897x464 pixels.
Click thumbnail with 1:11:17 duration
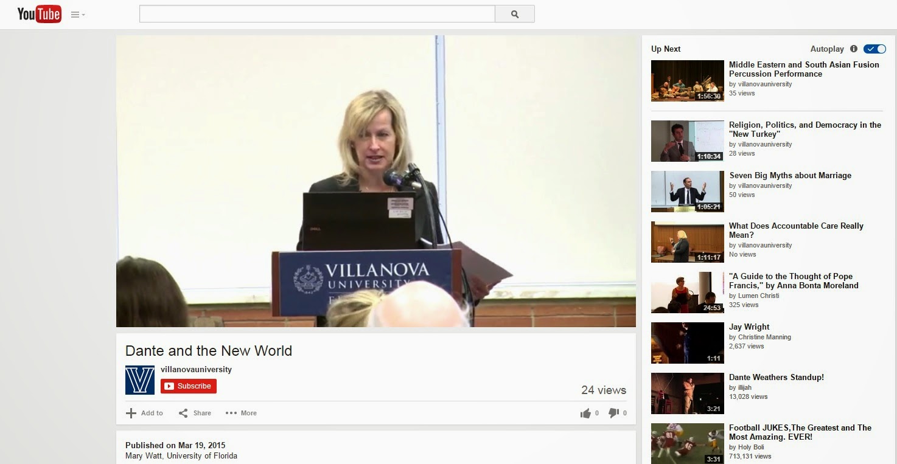tap(688, 242)
